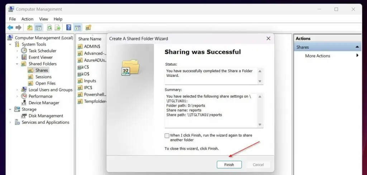Click the Refresh toolbar icon
The width and height of the screenshot is (367, 175).
click(x=49, y=27)
